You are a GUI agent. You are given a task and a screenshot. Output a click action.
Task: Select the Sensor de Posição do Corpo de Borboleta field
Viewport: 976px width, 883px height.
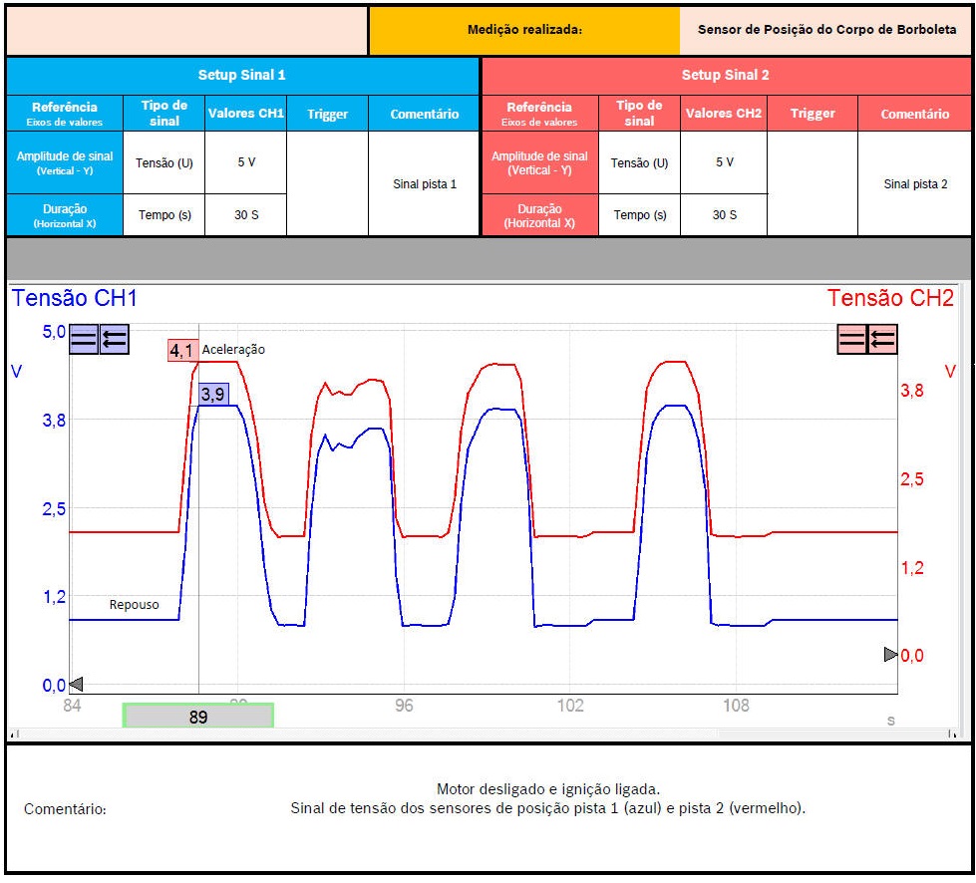(x=826, y=30)
